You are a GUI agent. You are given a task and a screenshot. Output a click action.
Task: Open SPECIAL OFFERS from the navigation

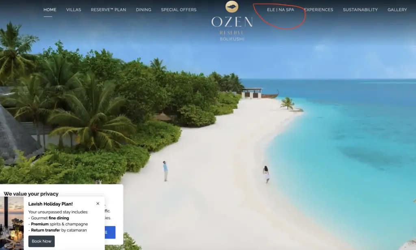coord(179,10)
